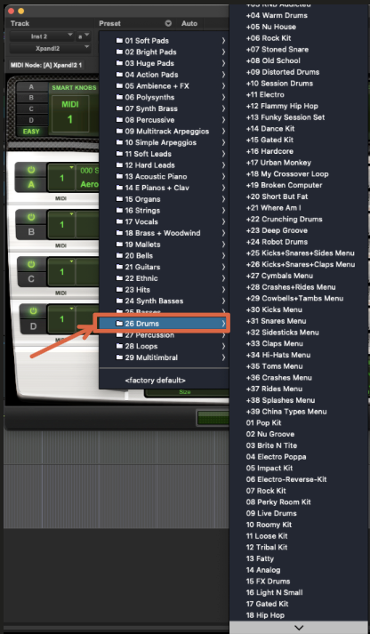
Task: Open 29 Multitimbral preset folder
Action: point(165,357)
